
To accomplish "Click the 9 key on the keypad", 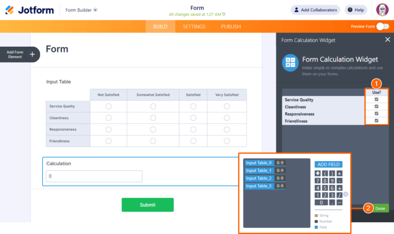I will point(332,180).
